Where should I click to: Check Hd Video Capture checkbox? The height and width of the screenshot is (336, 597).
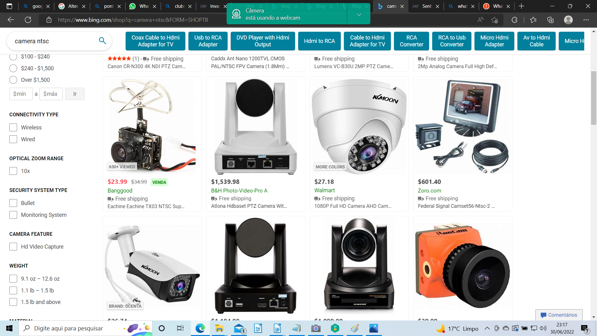pyautogui.click(x=13, y=247)
